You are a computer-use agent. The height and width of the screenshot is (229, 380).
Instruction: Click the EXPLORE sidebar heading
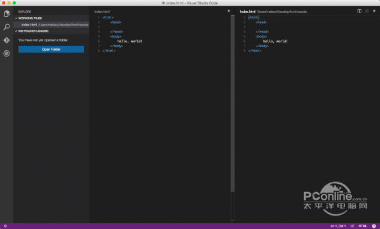[25, 11]
